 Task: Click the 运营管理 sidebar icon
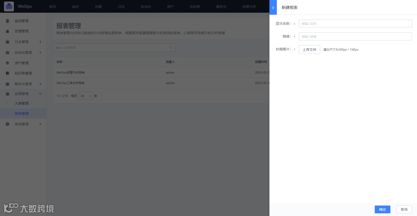(x=7, y=94)
